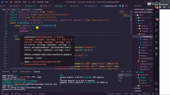Open the File menu
The width and height of the screenshot is (170, 95).
(6, 2)
